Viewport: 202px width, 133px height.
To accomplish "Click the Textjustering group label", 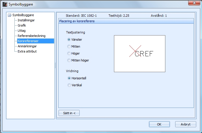I will tap(76, 32).
